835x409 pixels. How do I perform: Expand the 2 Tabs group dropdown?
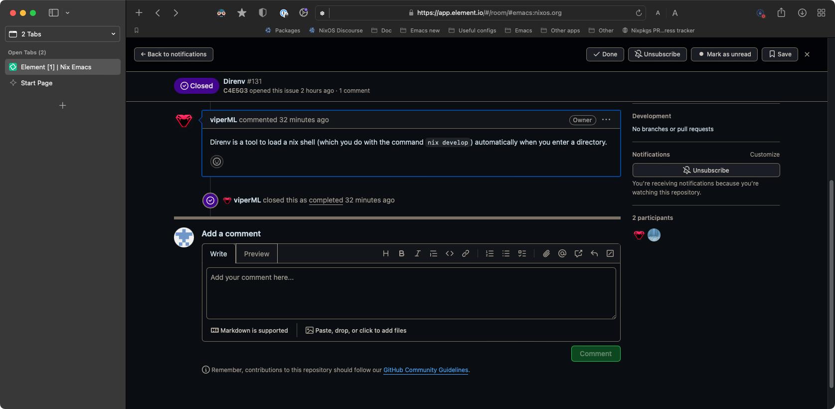pos(62,34)
